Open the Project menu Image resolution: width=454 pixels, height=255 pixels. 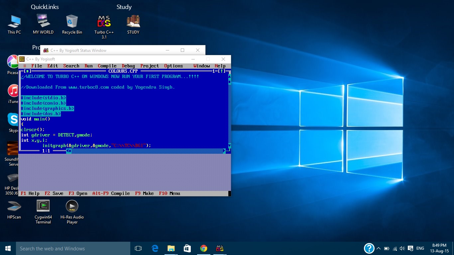150,66
